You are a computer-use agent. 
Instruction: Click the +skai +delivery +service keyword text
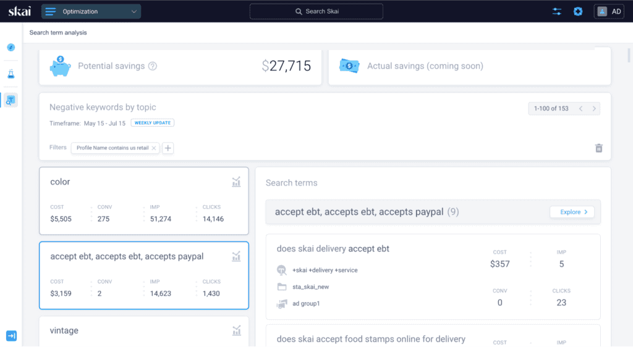(325, 270)
